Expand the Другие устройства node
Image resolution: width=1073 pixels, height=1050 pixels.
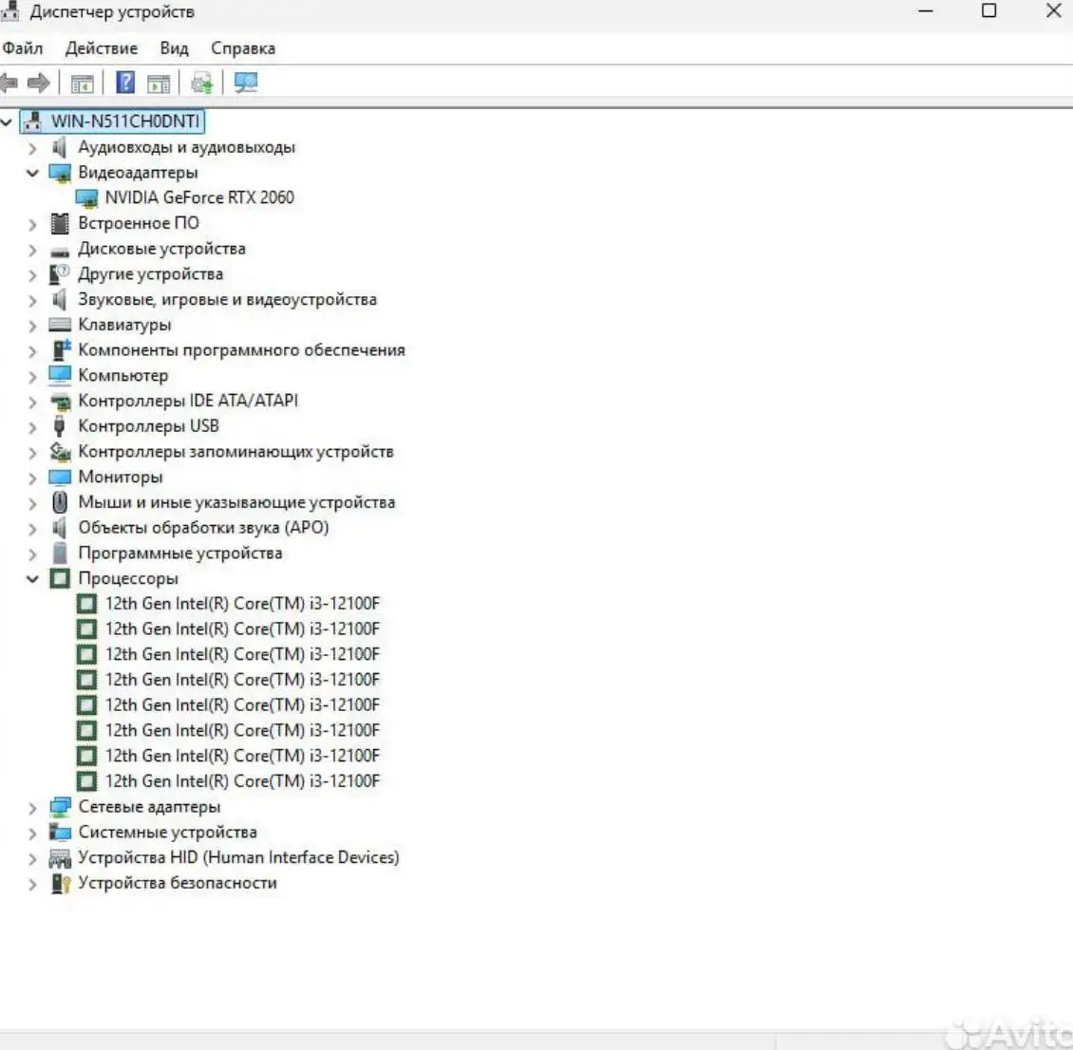pos(33,273)
